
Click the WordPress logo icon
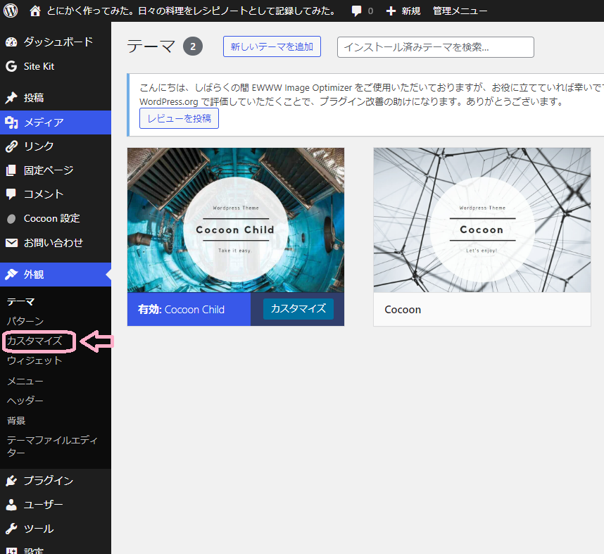(x=10, y=11)
